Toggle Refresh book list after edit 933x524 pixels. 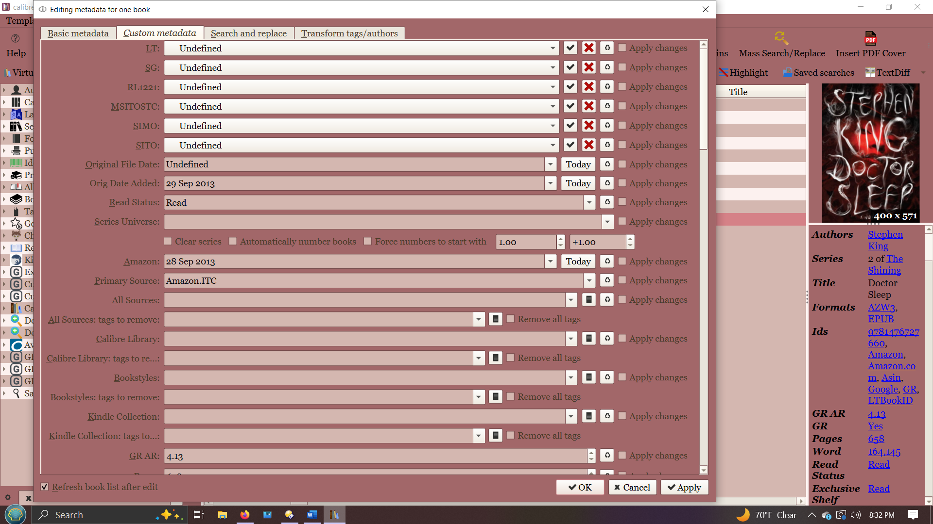[45, 487]
